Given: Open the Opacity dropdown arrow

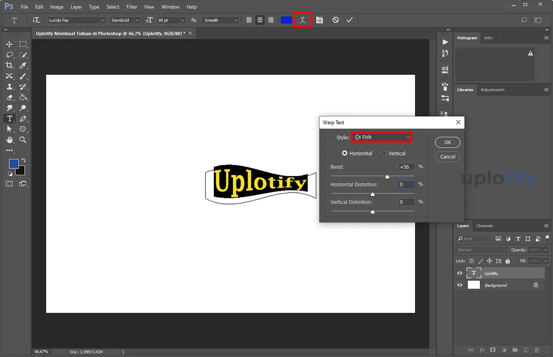Looking at the screenshot, I should click(x=546, y=250).
